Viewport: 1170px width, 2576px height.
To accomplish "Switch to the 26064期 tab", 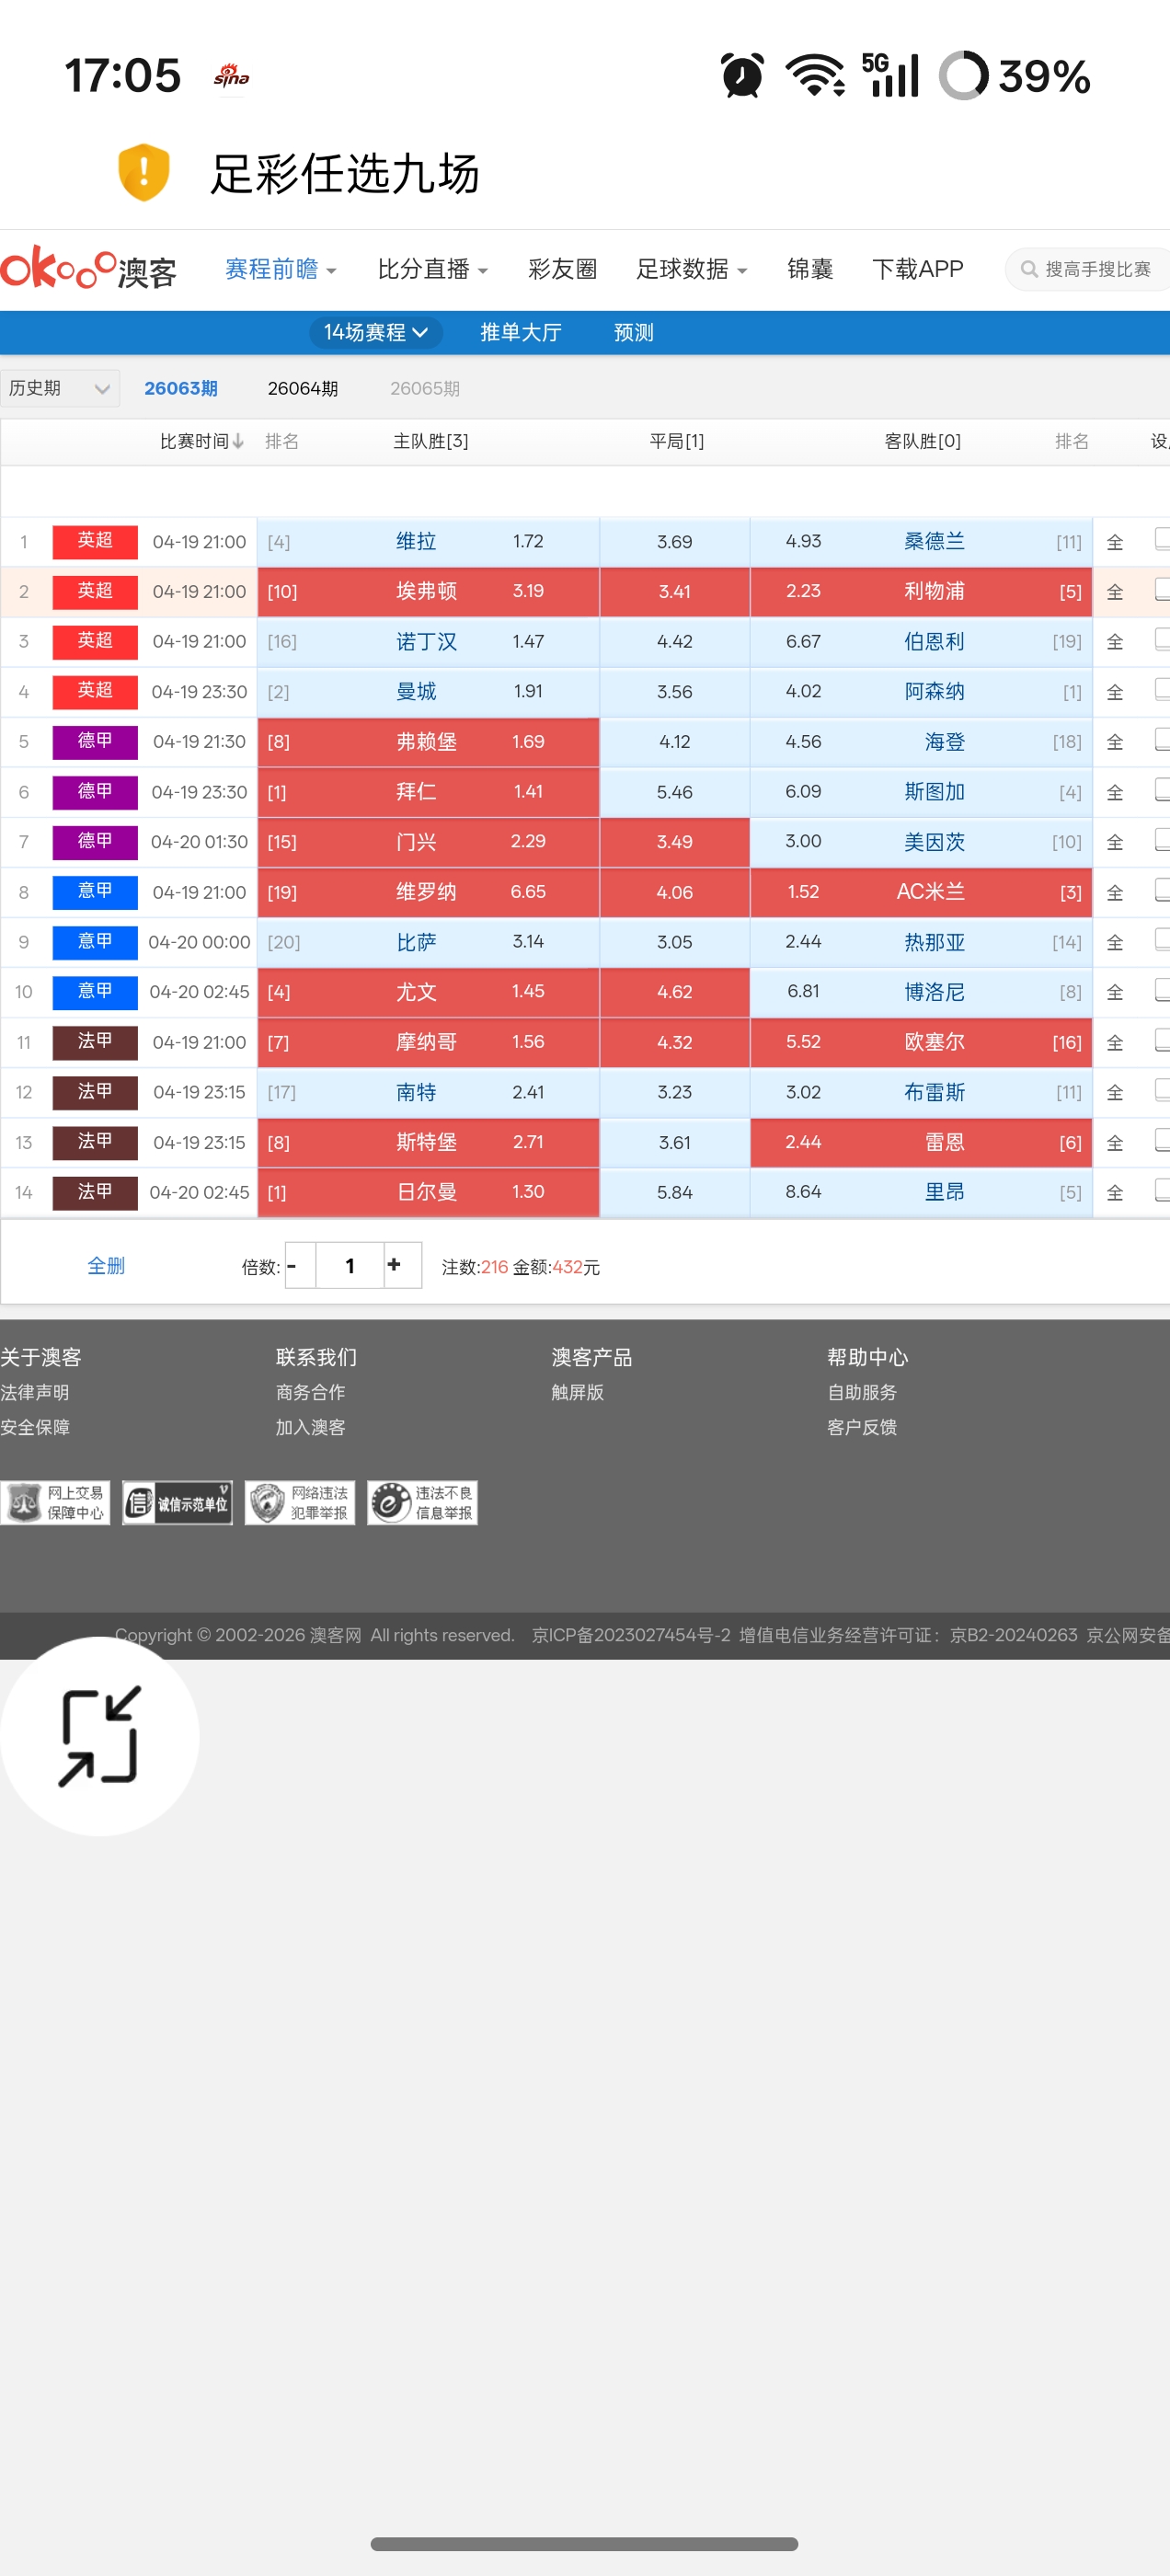I will (303, 388).
